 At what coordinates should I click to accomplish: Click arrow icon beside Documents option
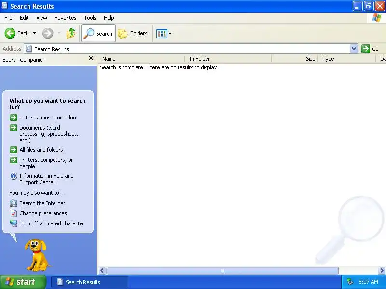point(14,128)
